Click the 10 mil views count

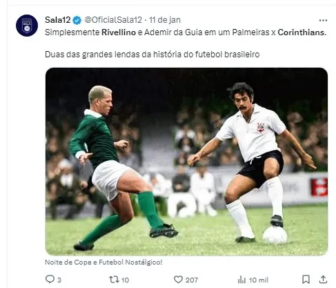pyautogui.click(x=259, y=280)
